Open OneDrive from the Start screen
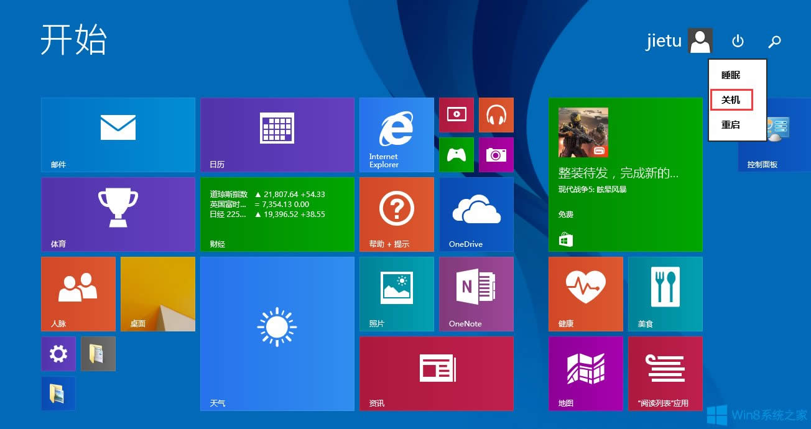811x429 pixels. coord(476,214)
